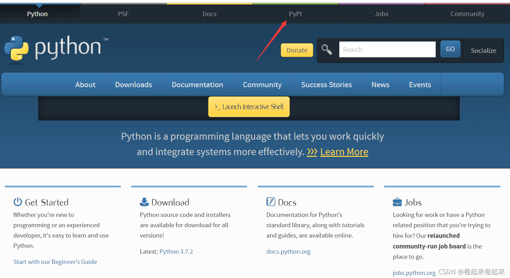Go to the PyPI top tab

(x=296, y=14)
